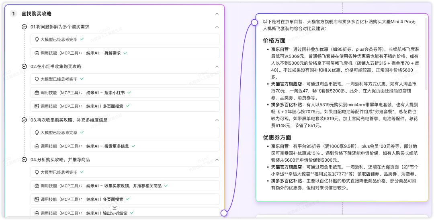Click the result card vertical scrollbar
Image resolution: width=434 pixels, height=220 pixels.
coord(426,54)
